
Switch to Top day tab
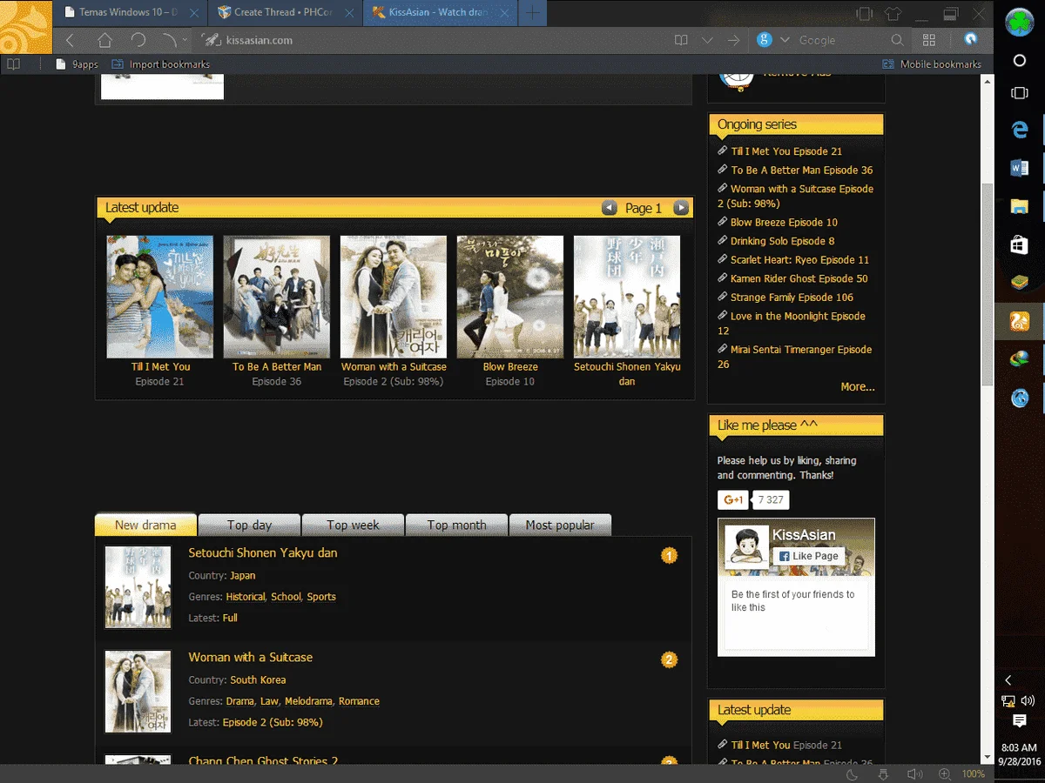(249, 525)
